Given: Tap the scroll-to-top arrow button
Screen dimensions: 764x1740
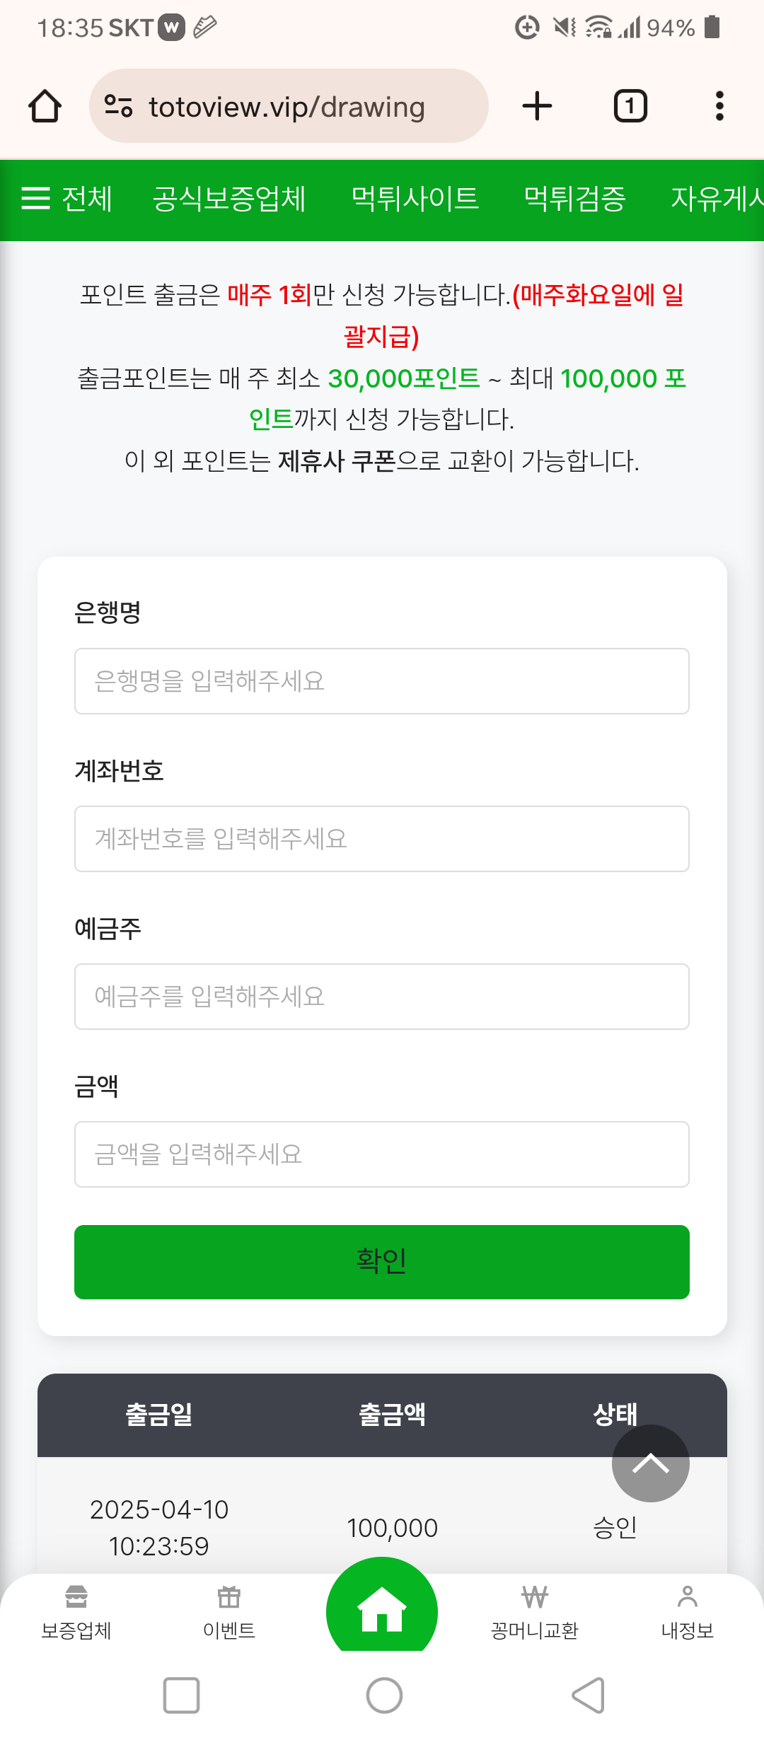Looking at the screenshot, I should click(650, 1463).
